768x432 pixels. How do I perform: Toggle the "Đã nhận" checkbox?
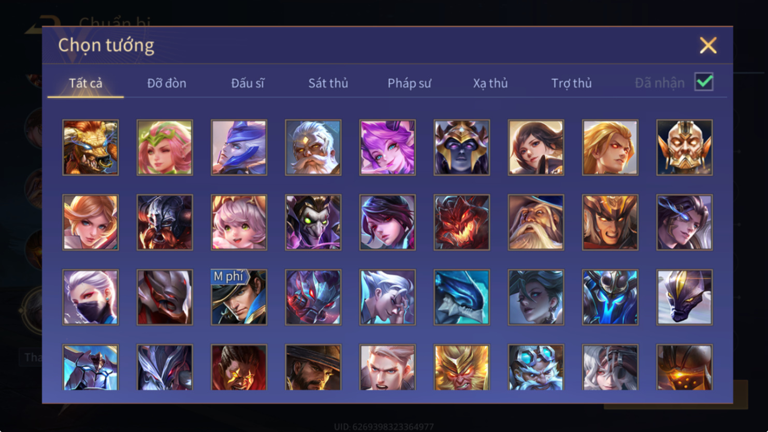tap(704, 82)
